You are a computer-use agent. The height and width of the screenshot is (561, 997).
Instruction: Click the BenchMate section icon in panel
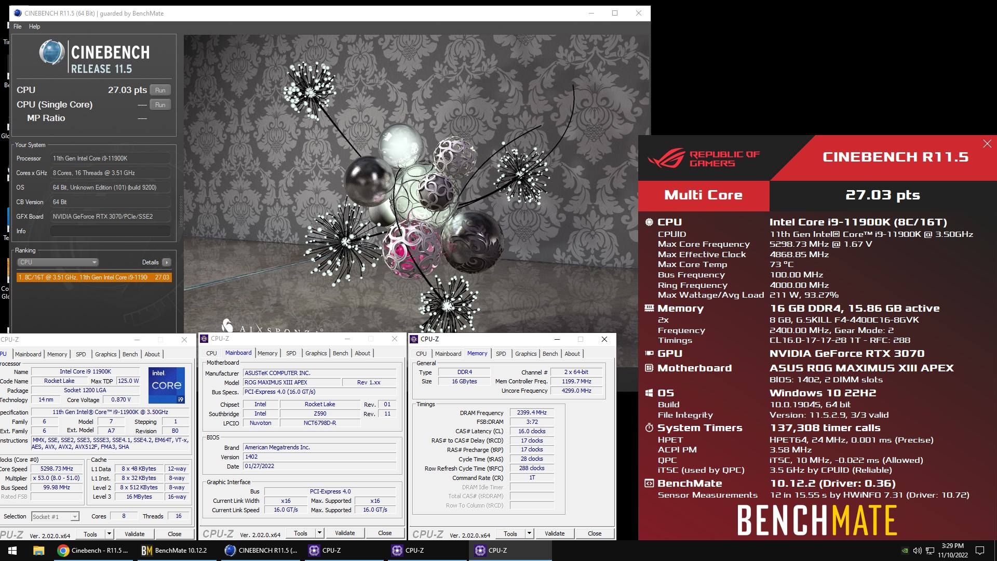pyautogui.click(x=649, y=484)
